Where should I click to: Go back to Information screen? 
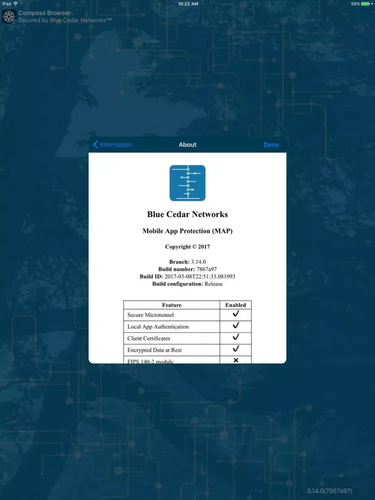coord(112,145)
